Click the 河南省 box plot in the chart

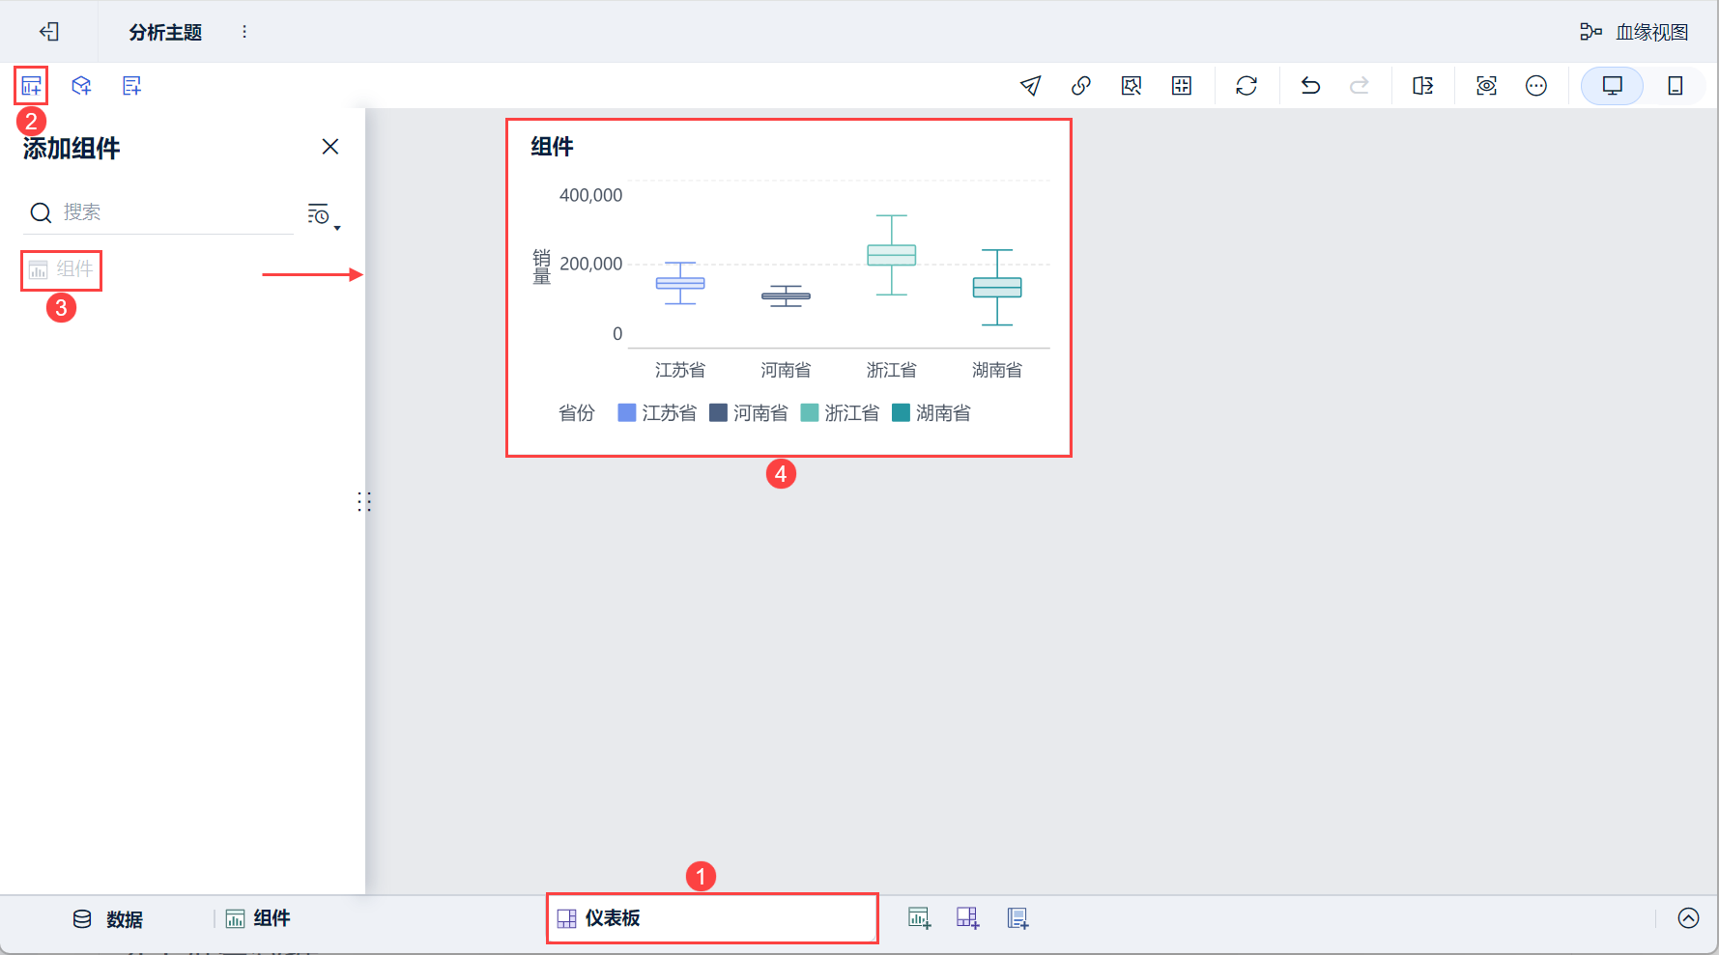coord(786,295)
